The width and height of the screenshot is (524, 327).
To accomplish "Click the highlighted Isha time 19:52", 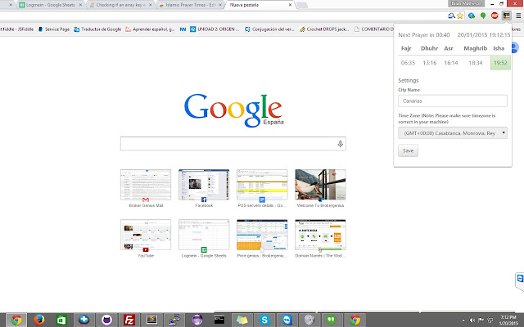I will tap(500, 63).
